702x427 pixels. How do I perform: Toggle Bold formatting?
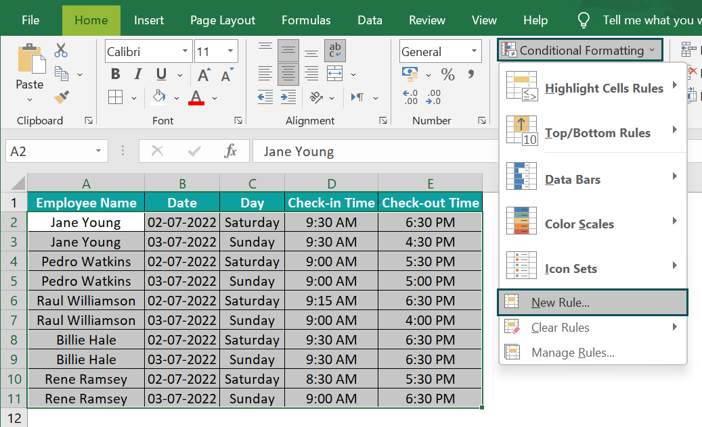116,74
